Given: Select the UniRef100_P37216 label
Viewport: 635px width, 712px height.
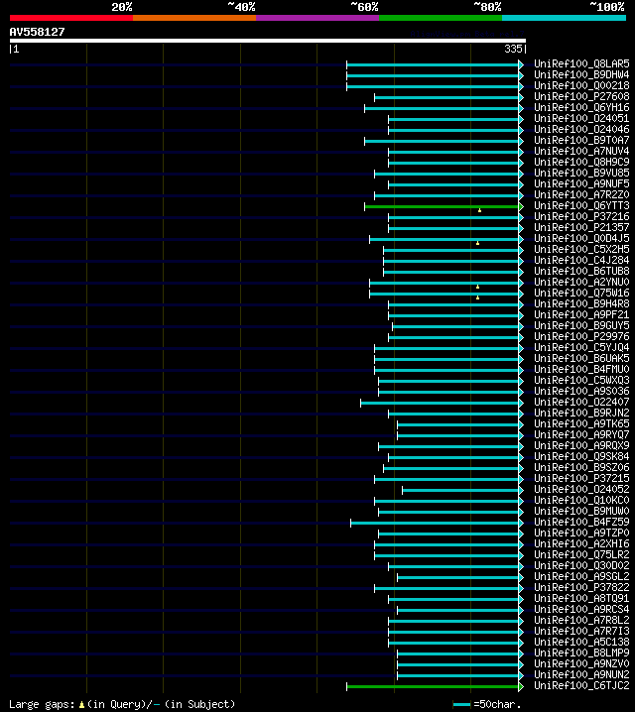Looking at the screenshot, I should (x=581, y=216).
